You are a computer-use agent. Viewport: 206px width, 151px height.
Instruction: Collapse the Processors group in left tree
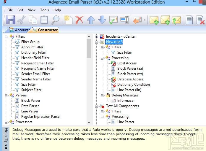tap(6, 122)
